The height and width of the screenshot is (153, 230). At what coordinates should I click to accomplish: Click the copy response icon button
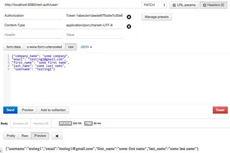[57, 136]
